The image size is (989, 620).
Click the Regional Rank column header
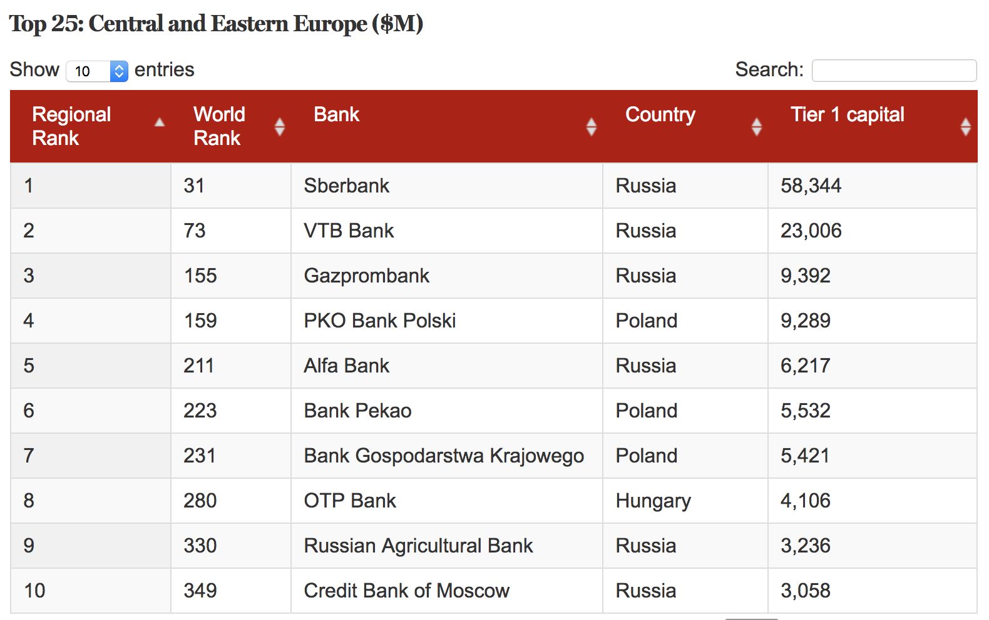pyautogui.click(x=71, y=126)
